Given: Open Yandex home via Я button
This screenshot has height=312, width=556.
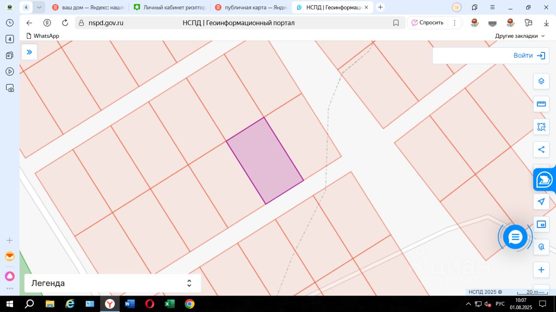Looking at the screenshot, I should point(47,23).
